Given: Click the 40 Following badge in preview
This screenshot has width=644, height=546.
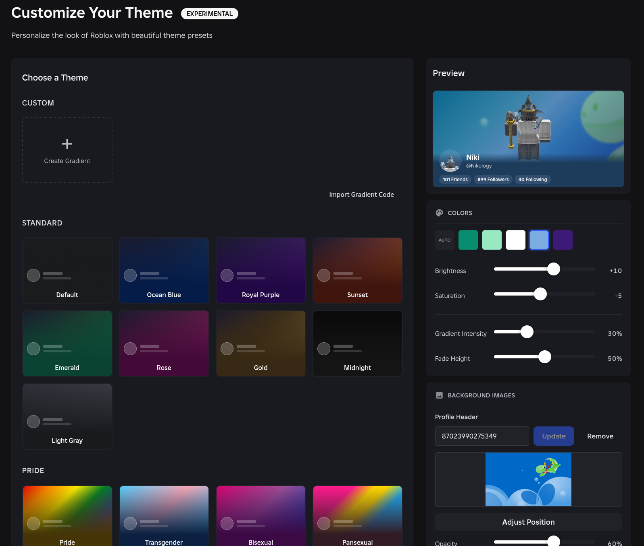Looking at the screenshot, I should 533,180.
